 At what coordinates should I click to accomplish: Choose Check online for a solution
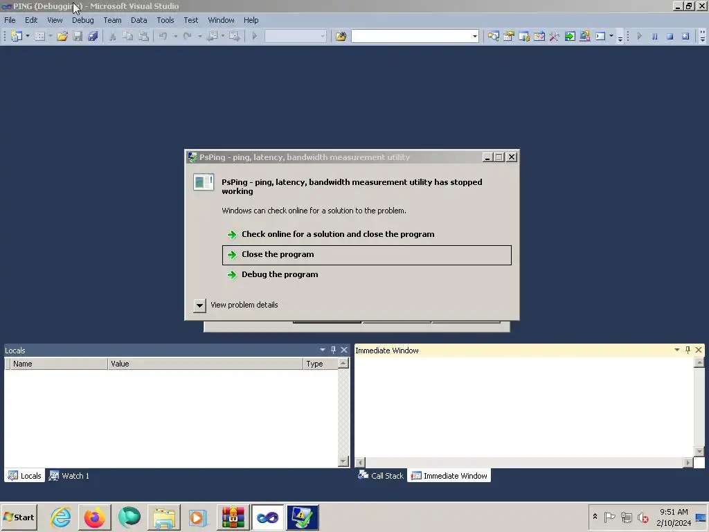click(x=367, y=234)
